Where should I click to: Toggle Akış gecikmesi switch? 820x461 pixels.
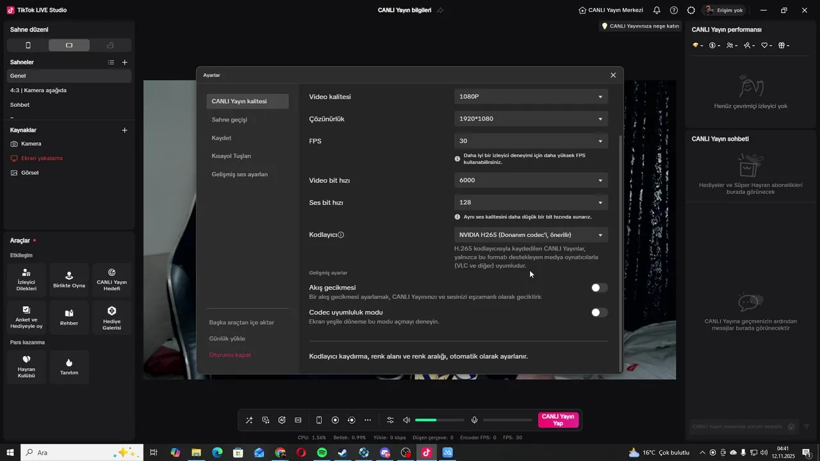[599, 288]
